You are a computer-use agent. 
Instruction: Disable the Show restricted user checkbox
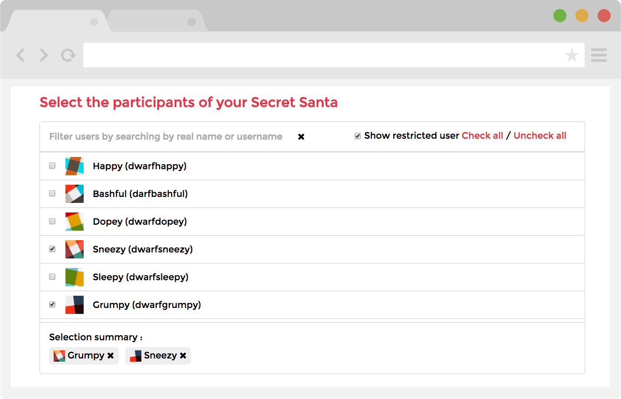coord(358,135)
